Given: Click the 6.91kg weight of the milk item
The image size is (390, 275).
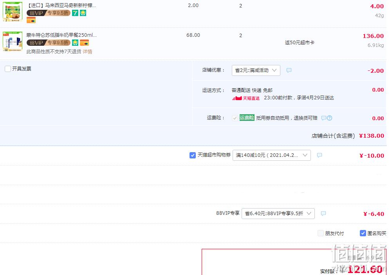Looking at the screenshot, I should (376, 45).
